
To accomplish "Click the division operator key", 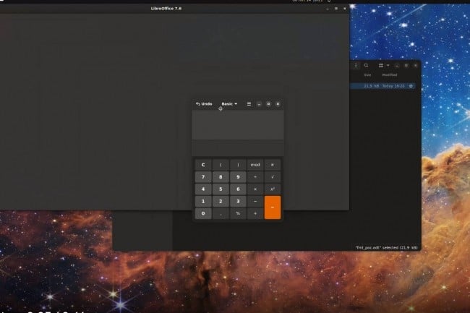I will click(x=255, y=177).
